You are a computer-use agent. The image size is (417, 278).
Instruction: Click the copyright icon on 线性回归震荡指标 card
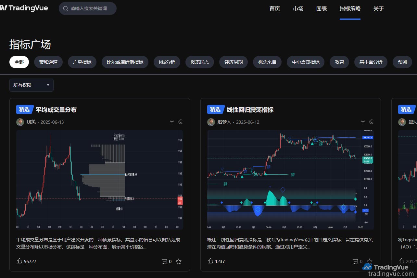(x=372, y=122)
